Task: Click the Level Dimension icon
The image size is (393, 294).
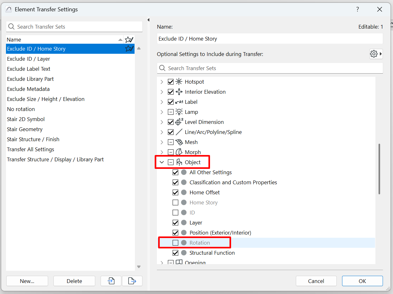Action: tap(179, 122)
